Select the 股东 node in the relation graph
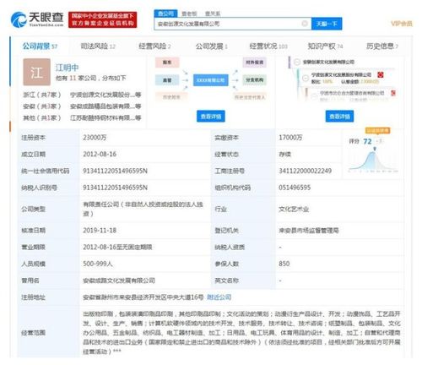 coord(167,63)
